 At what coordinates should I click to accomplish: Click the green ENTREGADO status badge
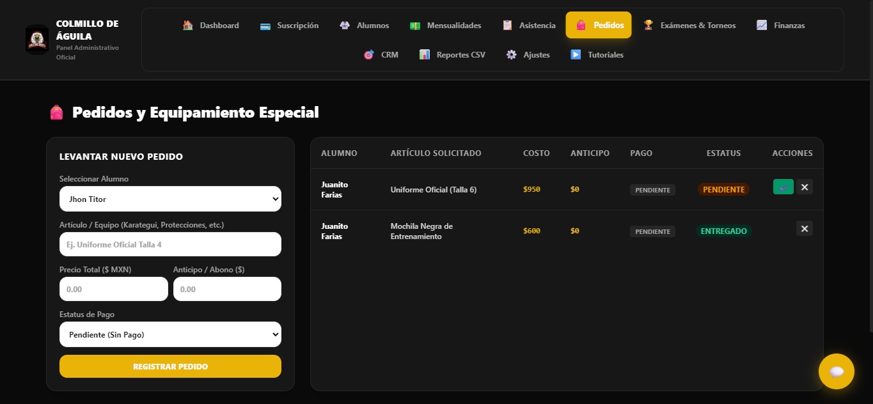tap(724, 231)
